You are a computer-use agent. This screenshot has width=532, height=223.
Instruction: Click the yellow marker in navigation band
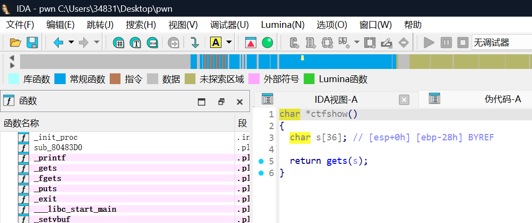(x=302, y=58)
